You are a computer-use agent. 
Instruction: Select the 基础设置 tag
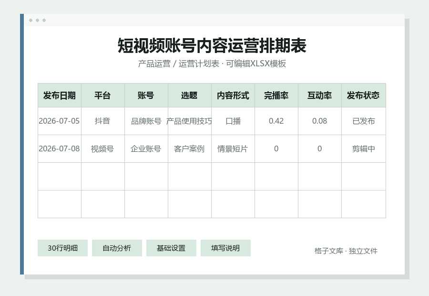(x=171, y=248)
